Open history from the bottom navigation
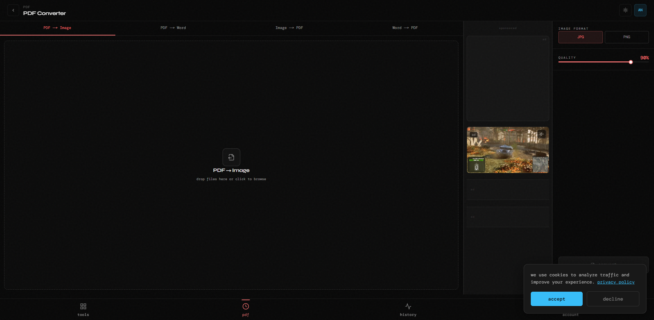 (408, 309)
